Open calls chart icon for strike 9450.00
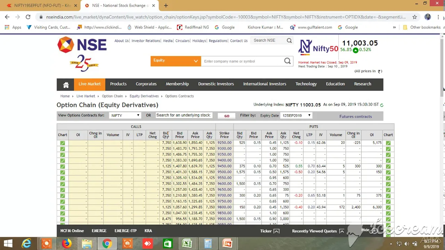Image resolution: width=445 pixels, height=250 pixels. coord(63,166)
